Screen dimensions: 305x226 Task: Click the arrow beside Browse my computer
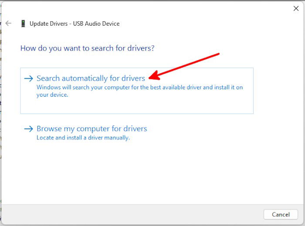(29, 128)
